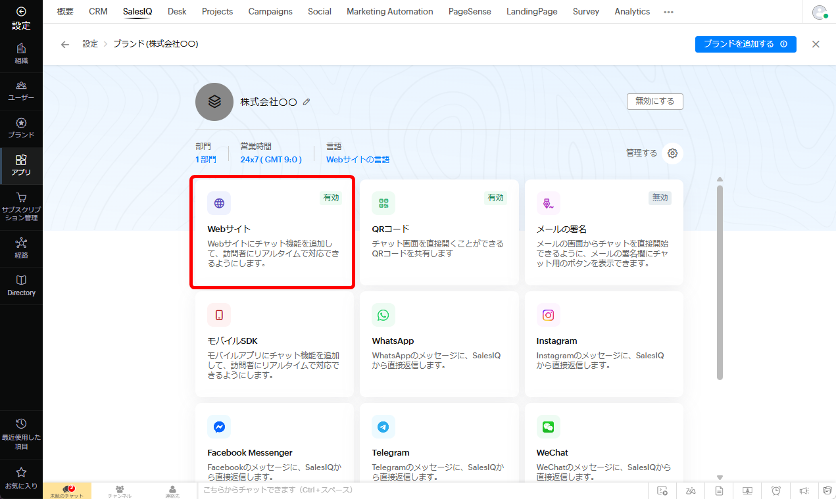The height and width of the screenshot is (499, 836).
Task: Click the 無効にする button
Action: pos(654,101)
